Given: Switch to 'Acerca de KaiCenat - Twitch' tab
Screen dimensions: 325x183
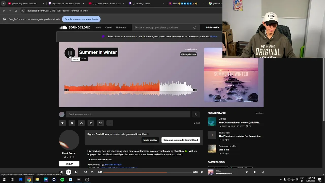Looking at the screenshot, I should 66,4.
